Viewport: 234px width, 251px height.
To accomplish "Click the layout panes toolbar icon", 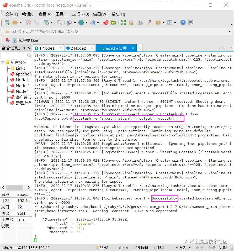I will click(x=170, y=23).
